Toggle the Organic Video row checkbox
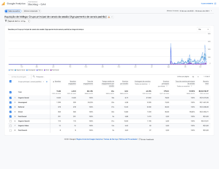219x169 pixels. [x=11, y=126]
